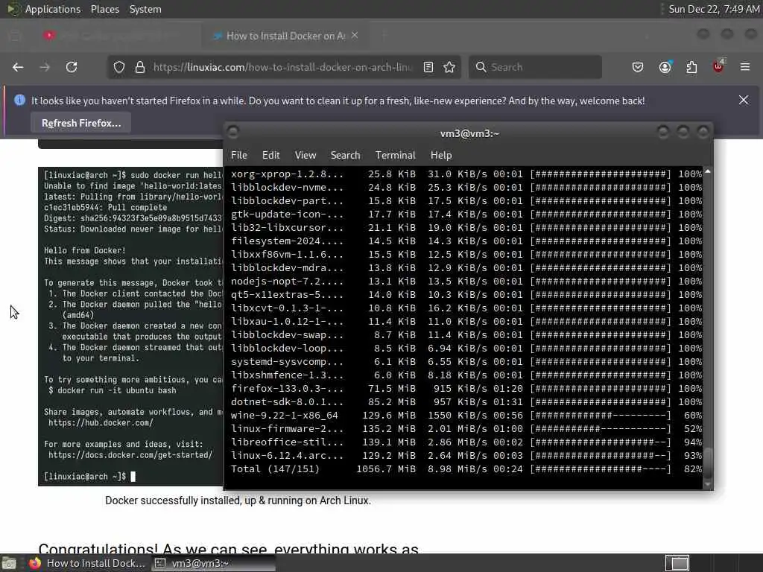Open the Pocket save icon
Viewport: 763px width, 572px height.
638,67
